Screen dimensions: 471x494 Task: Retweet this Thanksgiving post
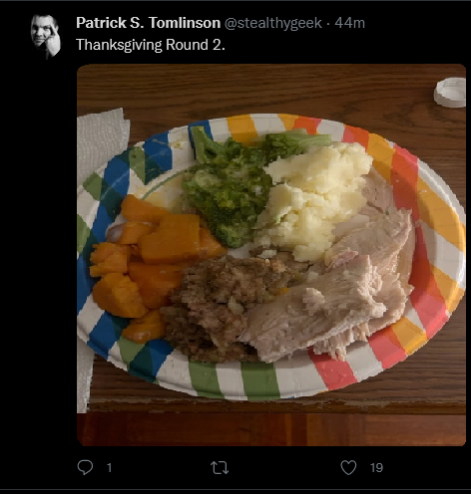[x=220, y=468]
